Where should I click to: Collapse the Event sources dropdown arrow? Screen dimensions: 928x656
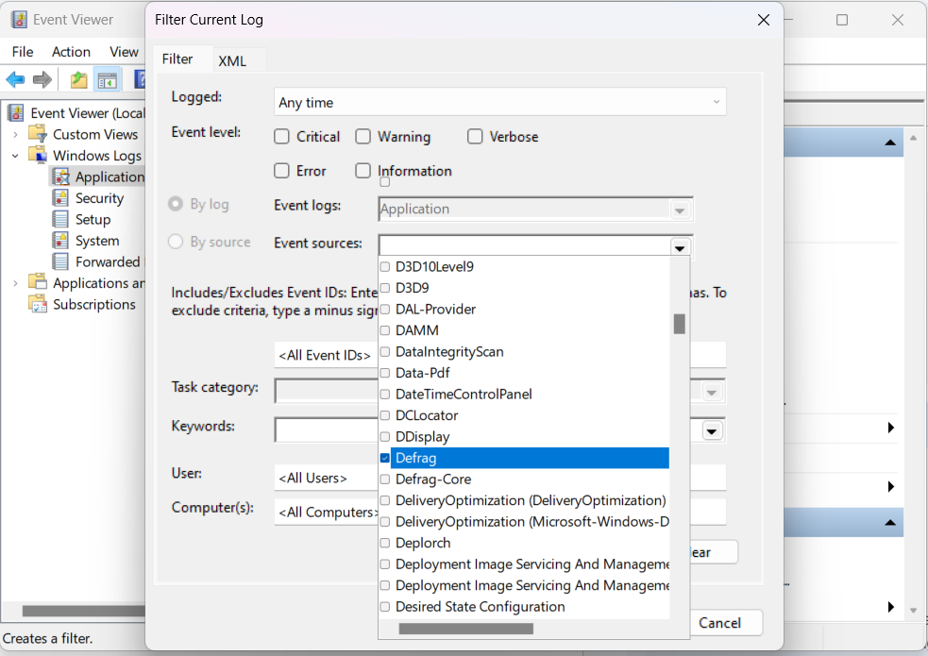(679, 247)
